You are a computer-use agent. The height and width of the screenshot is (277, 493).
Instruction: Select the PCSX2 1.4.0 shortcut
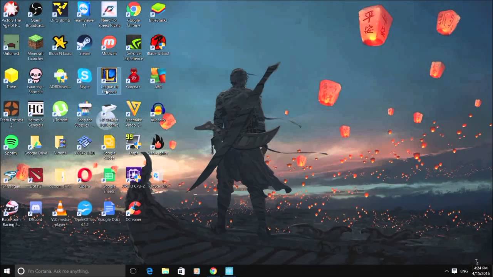tap(84, 145)
